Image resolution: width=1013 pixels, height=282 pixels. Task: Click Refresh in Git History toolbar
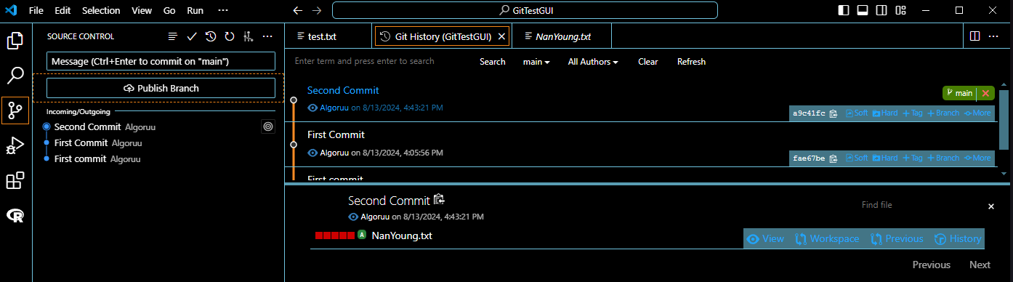691,62
